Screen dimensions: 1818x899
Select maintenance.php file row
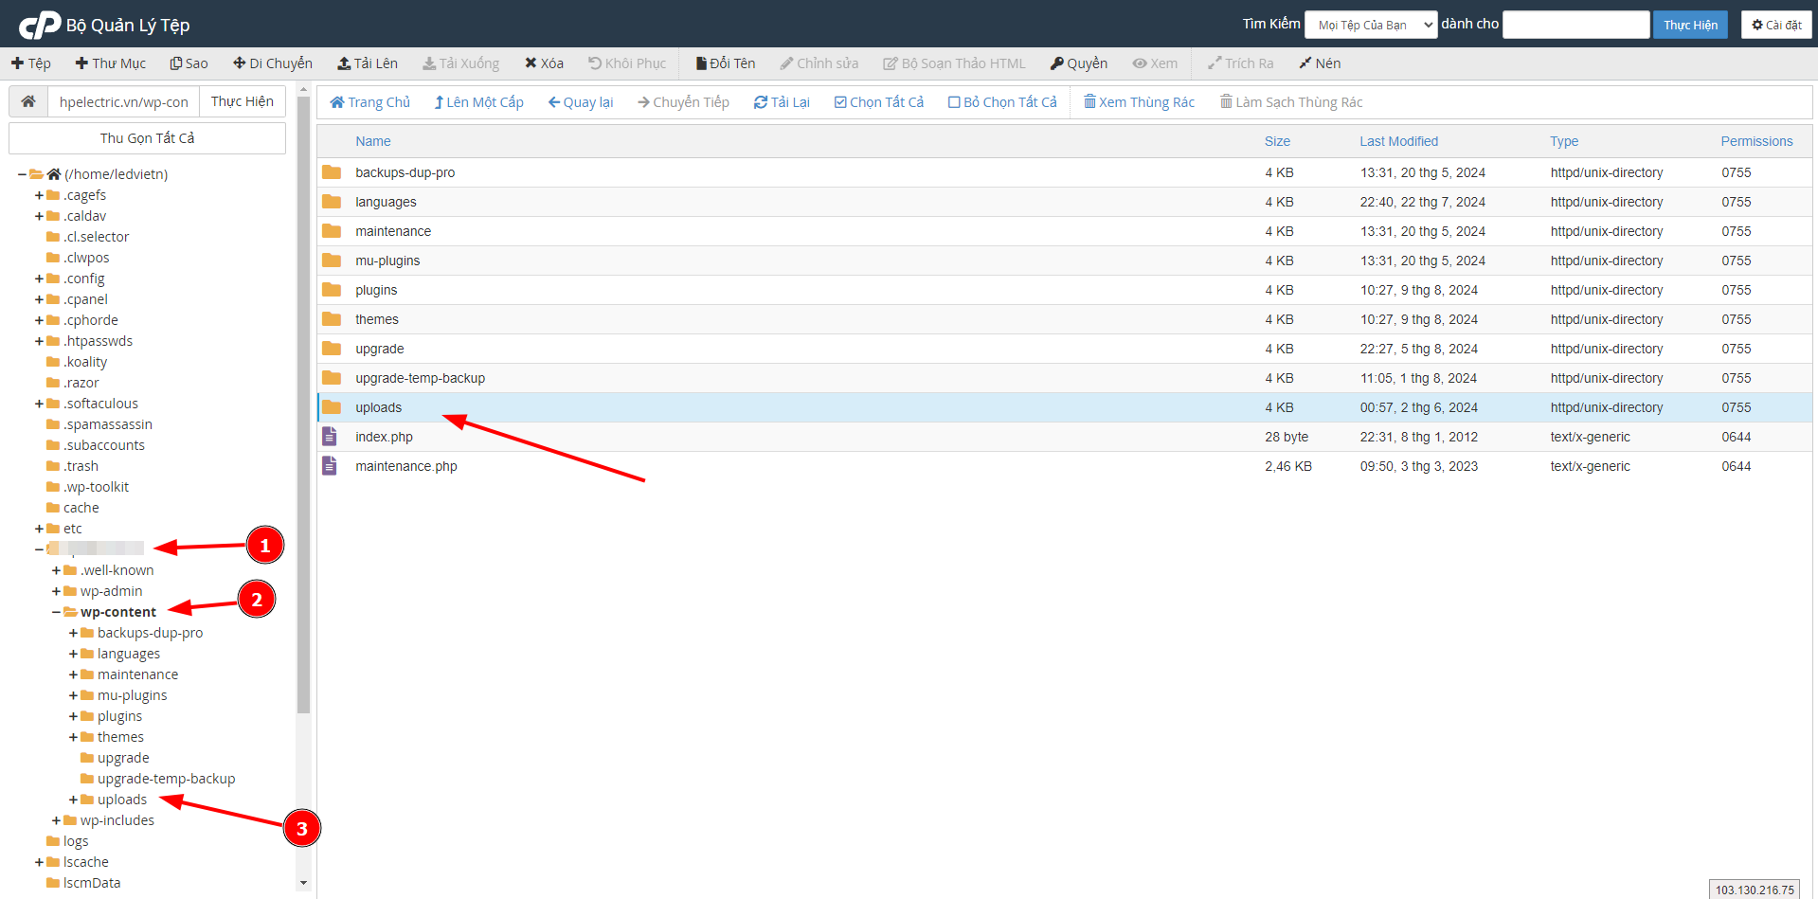point(1065,466)
